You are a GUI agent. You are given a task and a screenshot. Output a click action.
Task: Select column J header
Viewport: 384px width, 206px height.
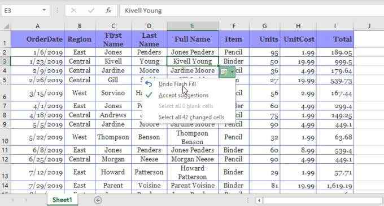369,26
